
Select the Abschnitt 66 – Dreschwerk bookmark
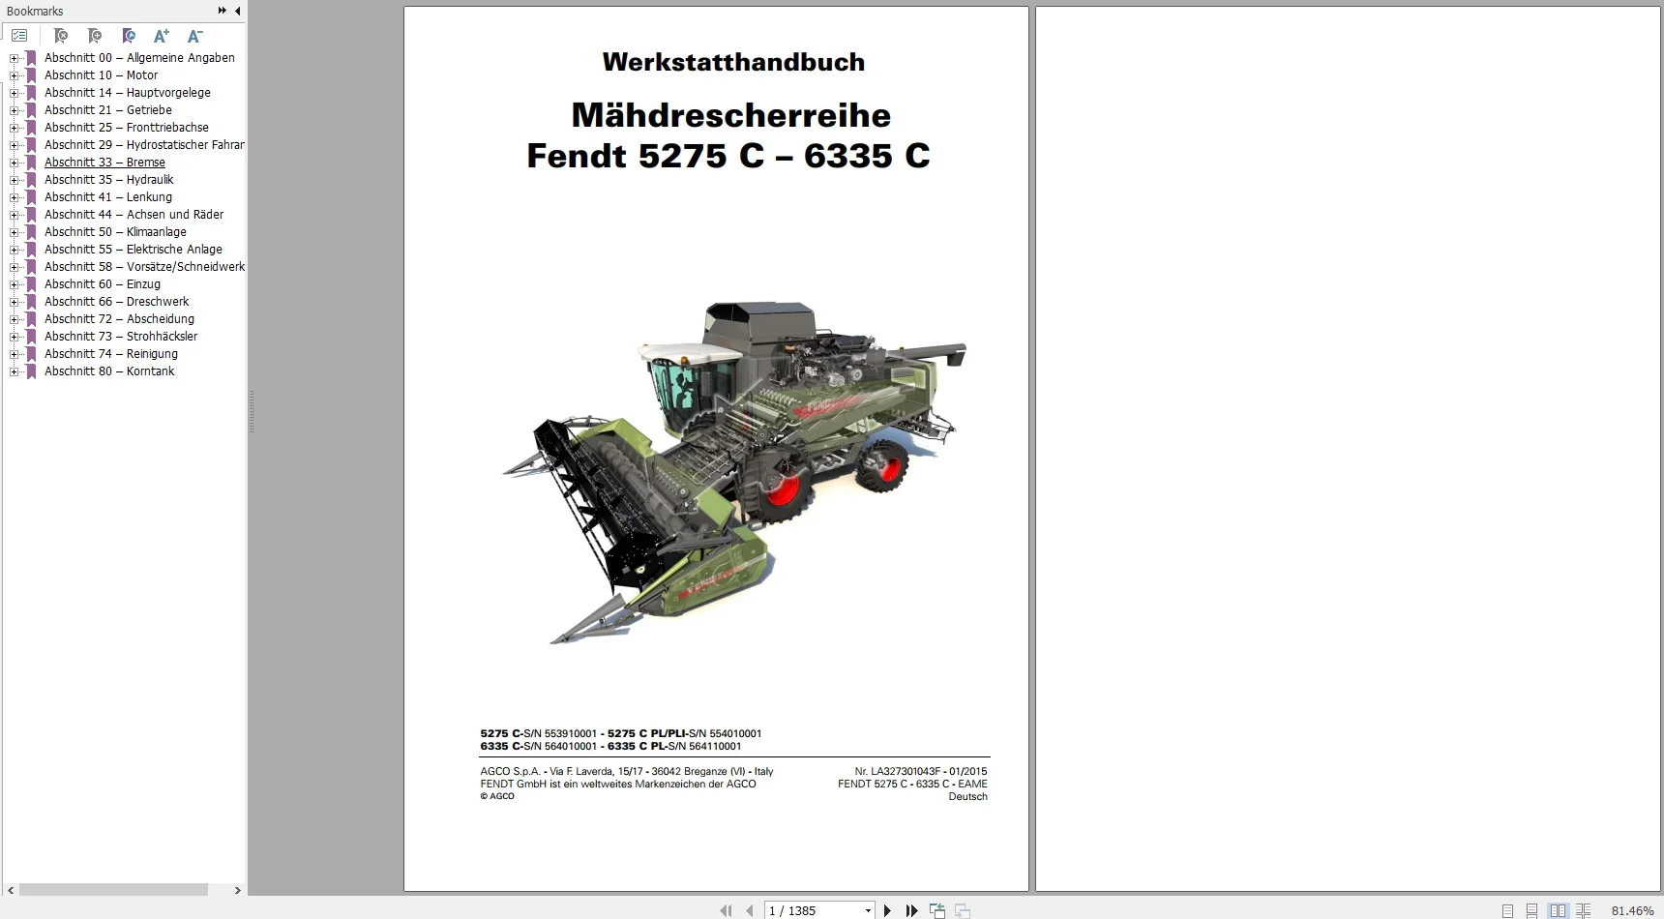coord(116,302)
